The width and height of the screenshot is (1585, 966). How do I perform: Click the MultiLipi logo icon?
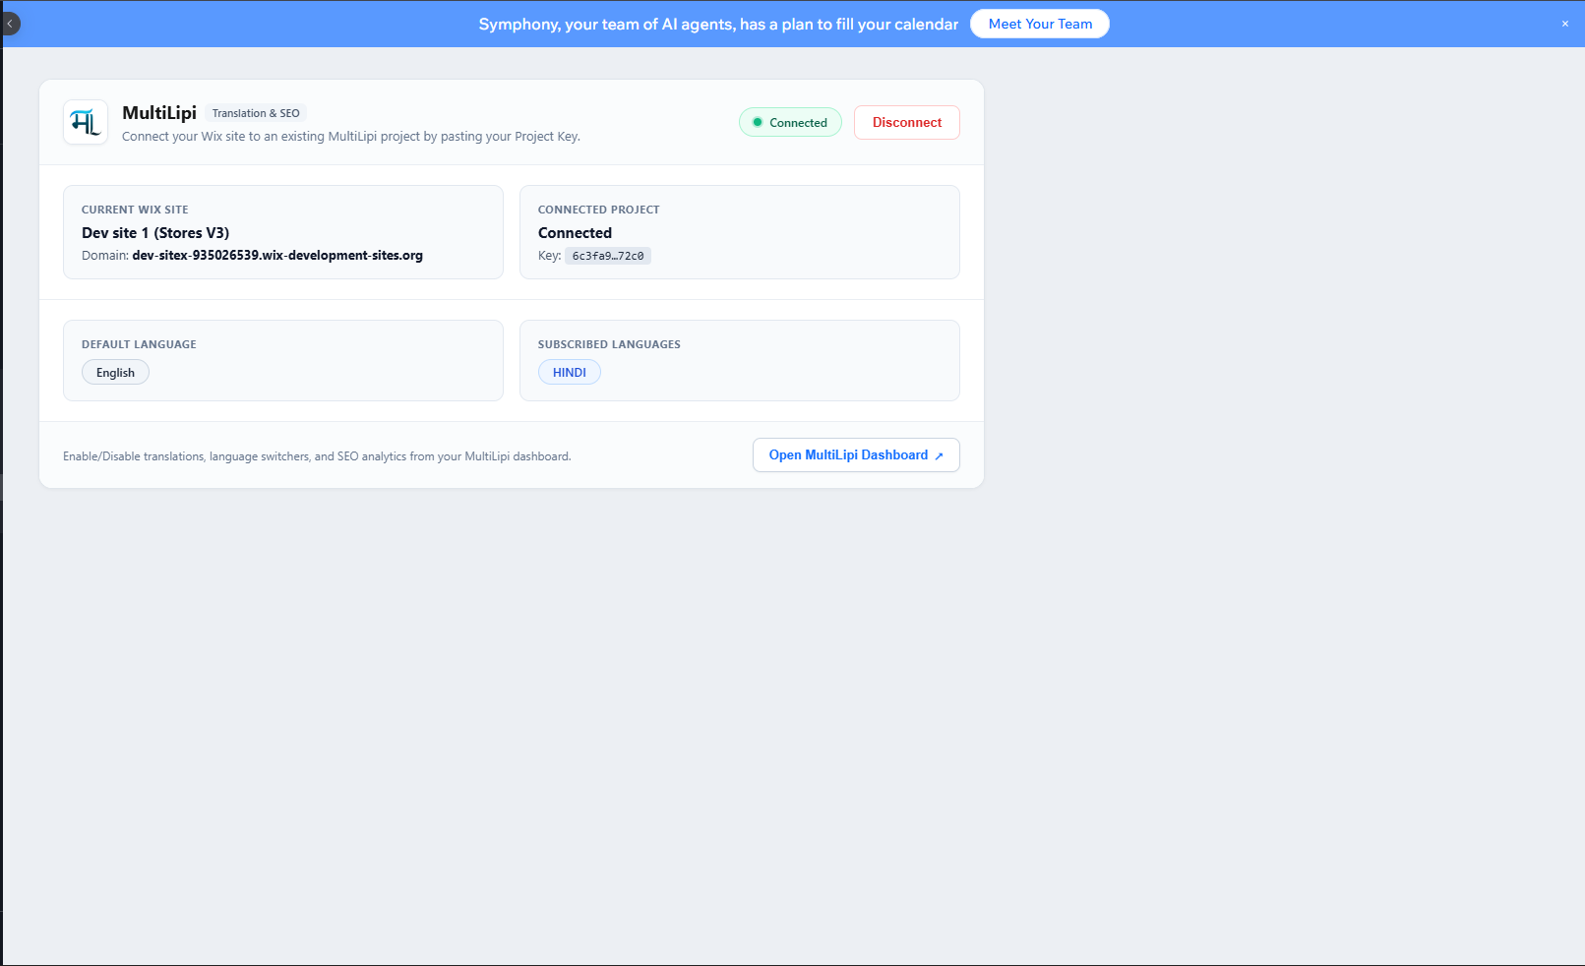(86, 123)
